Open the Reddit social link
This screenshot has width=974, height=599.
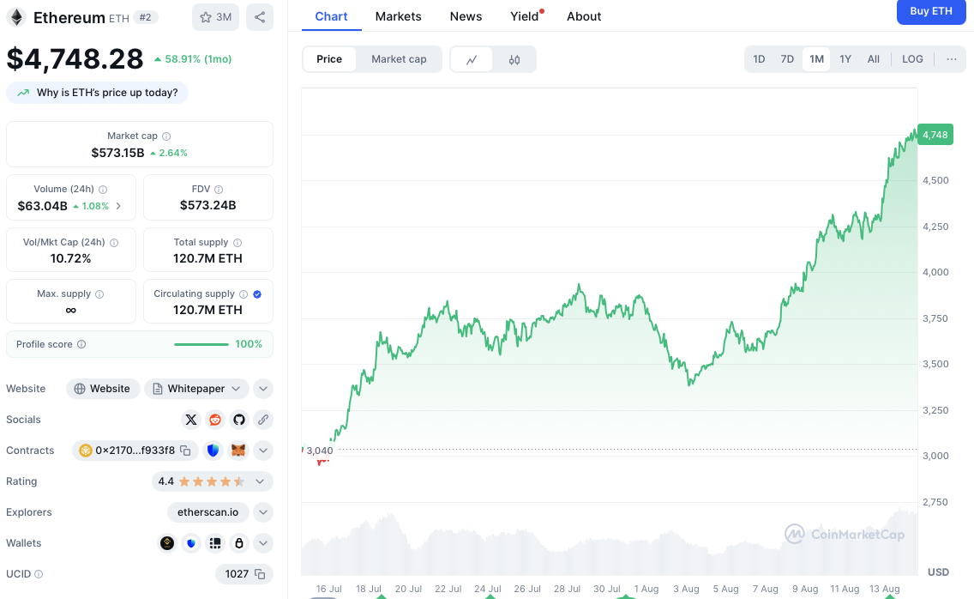click(215, 420)
